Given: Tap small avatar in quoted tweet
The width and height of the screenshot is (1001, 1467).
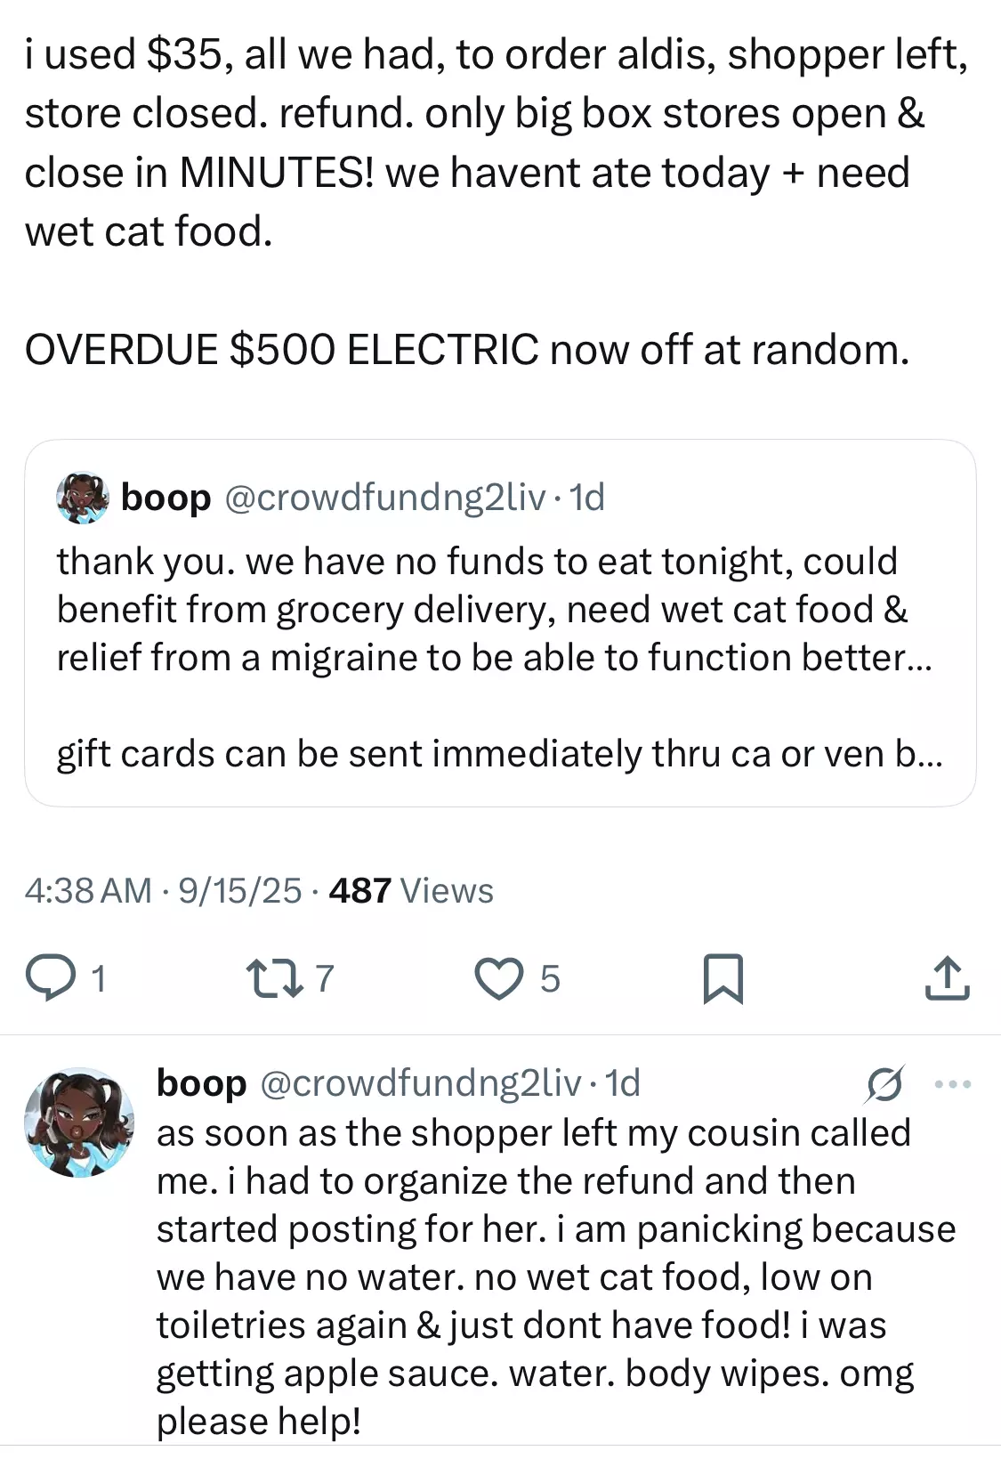Looking at the screenshot, I should click(x=83, y=498).
